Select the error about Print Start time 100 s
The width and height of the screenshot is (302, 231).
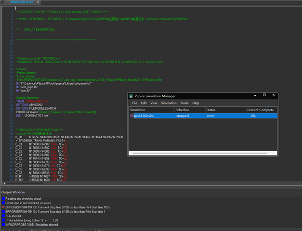pos(58,207)
